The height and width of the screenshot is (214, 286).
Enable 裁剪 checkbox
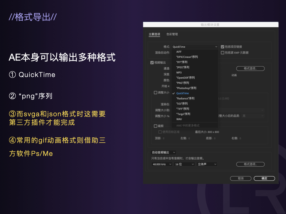tap(156, 126)
